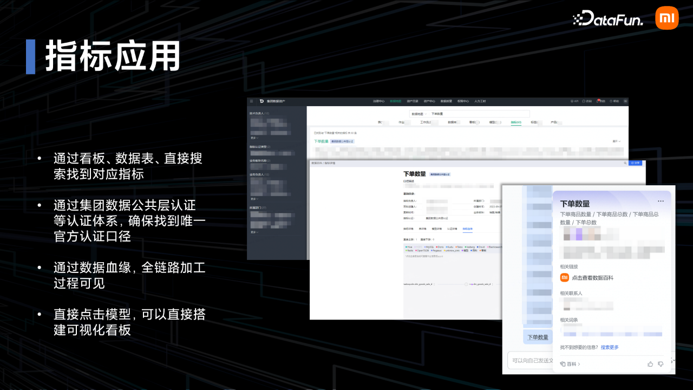This screenshot has width=693, height=390.
Task: Click the 搜索更多 link
Action: 610,347
